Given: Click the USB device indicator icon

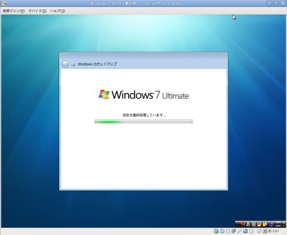Looking at the screenshot, I should click(240, 231).
